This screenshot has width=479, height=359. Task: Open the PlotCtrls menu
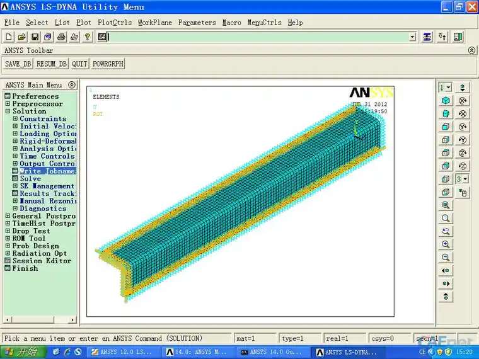[x=115, y=23]
